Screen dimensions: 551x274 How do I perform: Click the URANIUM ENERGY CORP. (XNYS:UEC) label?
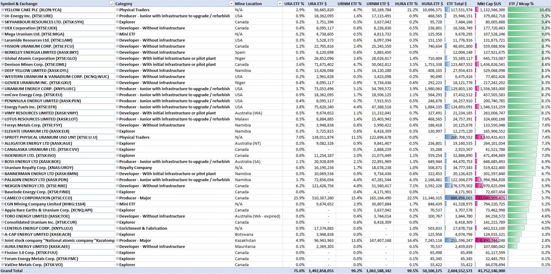point(40,89)
